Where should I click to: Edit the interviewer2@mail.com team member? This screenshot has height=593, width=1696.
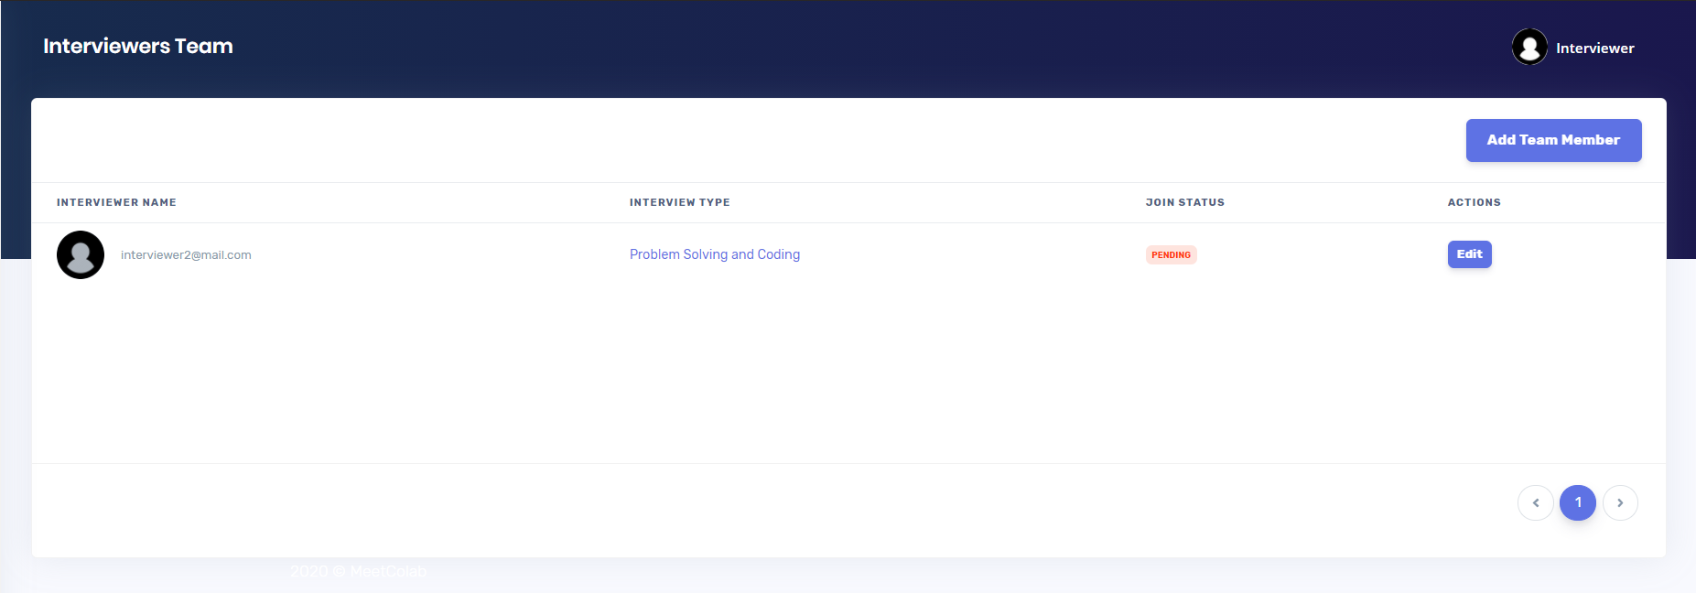1469,254
